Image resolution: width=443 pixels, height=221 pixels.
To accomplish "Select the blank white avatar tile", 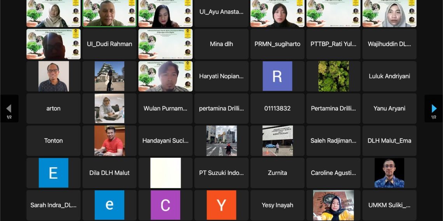I will coord(165,173).
